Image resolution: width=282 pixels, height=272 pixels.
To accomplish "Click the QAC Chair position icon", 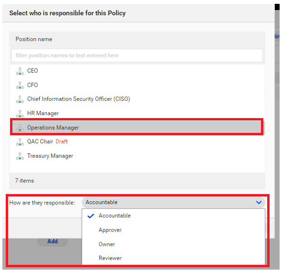I will point(20,142).
